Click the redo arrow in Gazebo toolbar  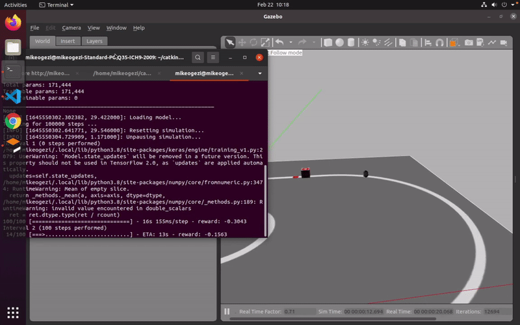click(x=302, y=42)
